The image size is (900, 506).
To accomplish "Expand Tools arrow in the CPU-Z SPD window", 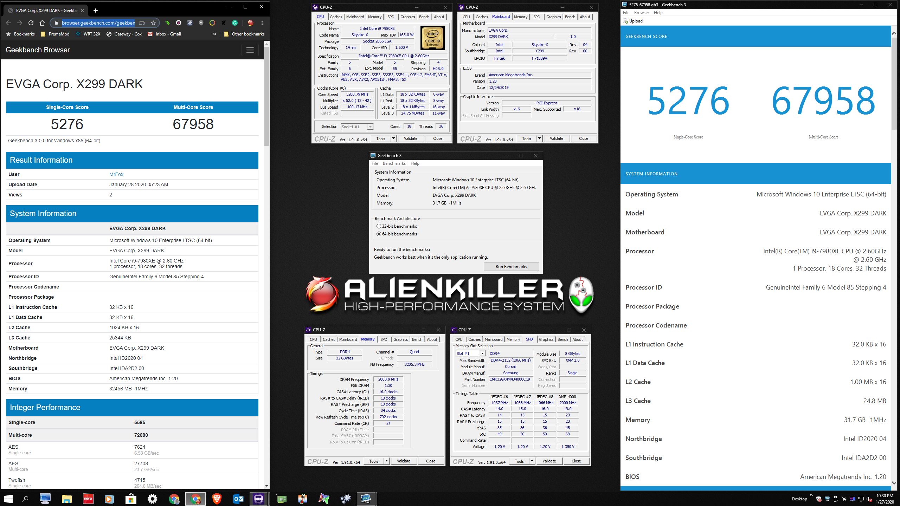I will pos(532,461).
